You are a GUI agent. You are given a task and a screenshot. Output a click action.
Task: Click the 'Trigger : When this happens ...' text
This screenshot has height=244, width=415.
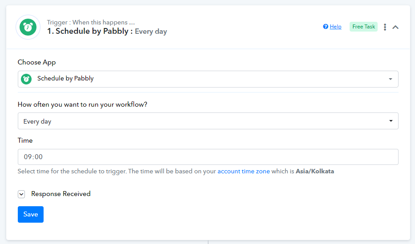pos(91,23)
